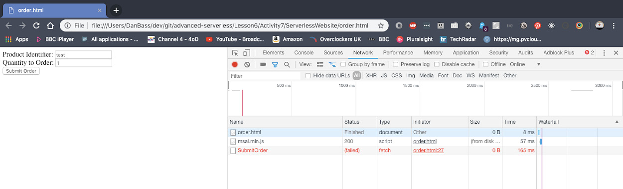The height and width of the screenshot is (189, 623).
Task: Filter requests by XHR
Action: (371, 76)
